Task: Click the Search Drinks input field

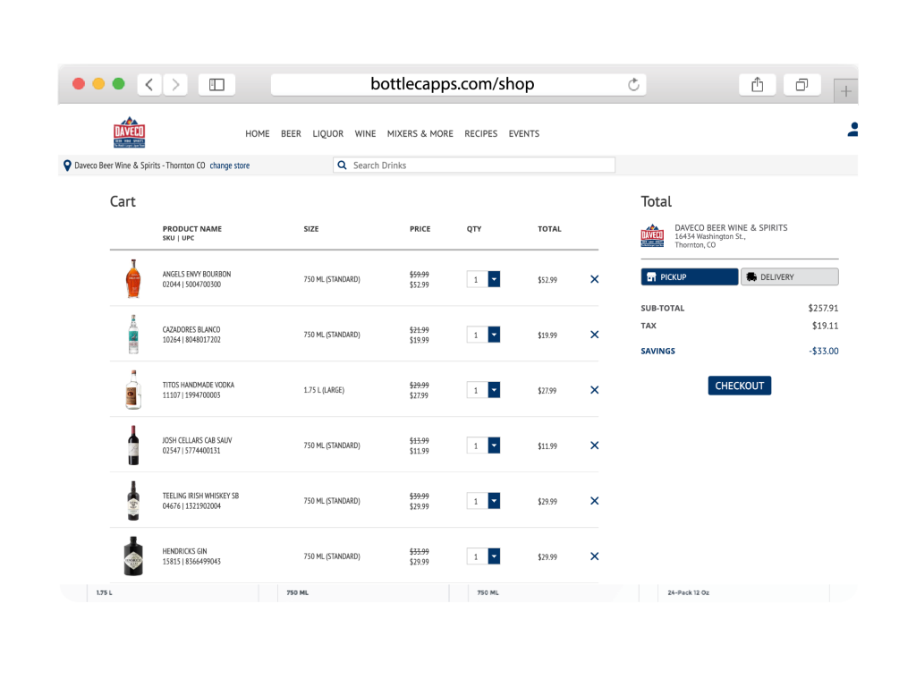Action: [x=474, y=166]
